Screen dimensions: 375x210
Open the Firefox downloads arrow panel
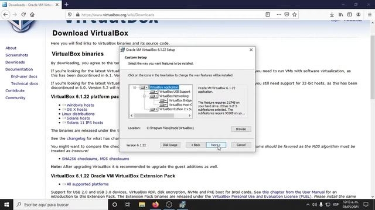coord(332,15)
